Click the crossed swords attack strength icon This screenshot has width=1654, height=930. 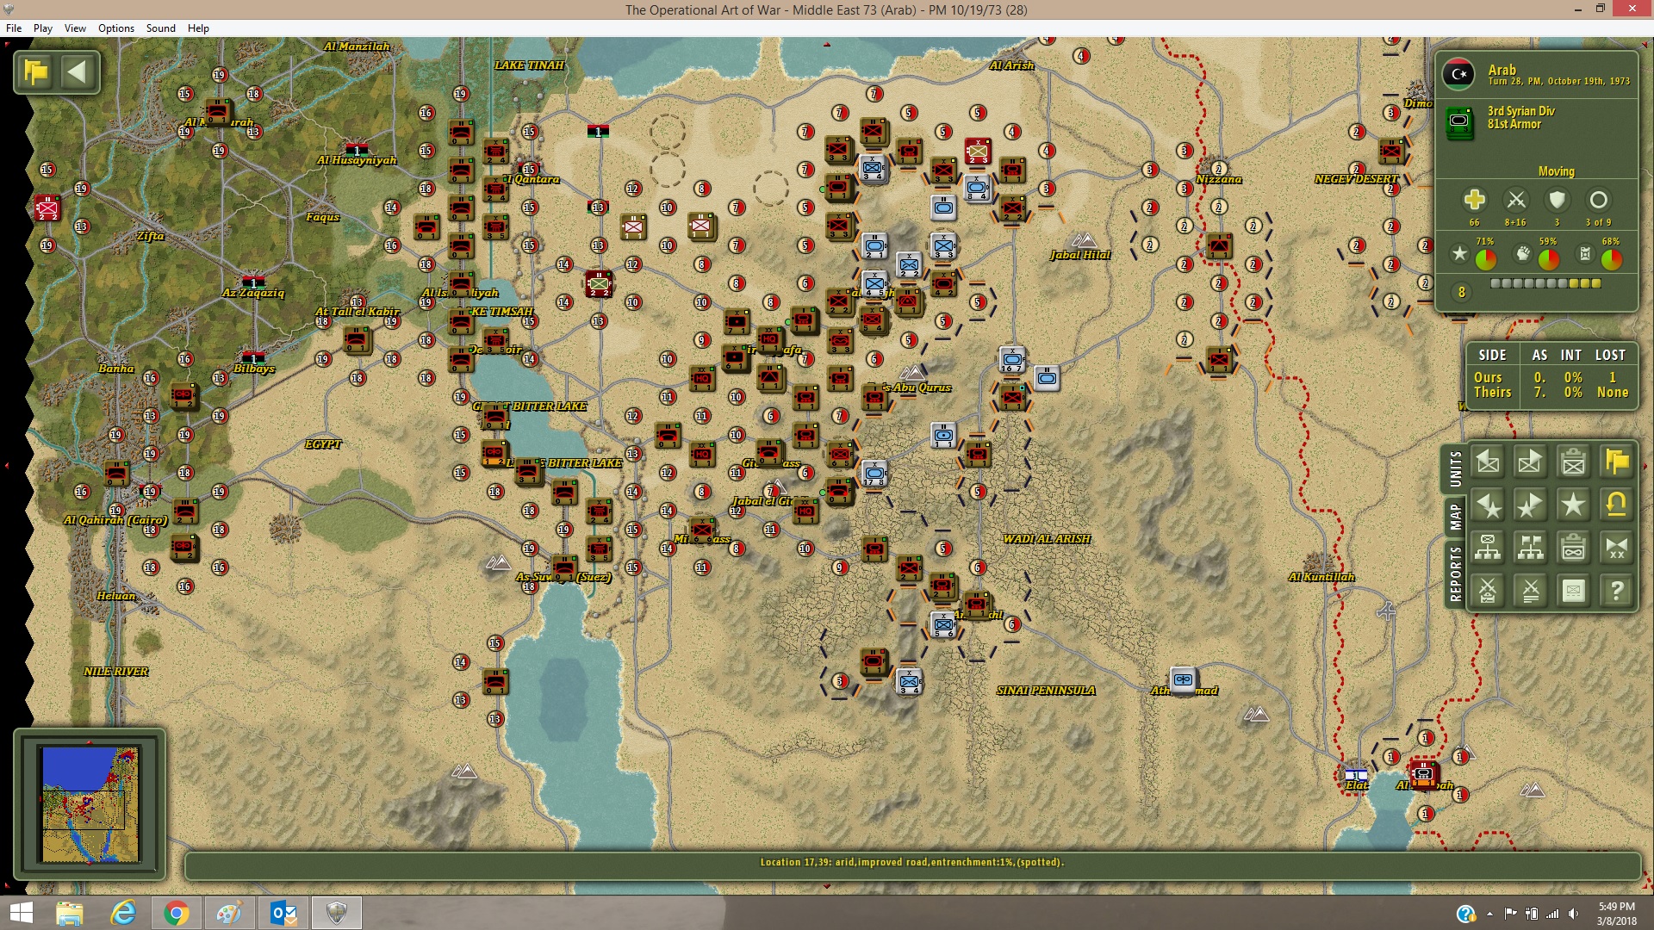point(1515,200)
